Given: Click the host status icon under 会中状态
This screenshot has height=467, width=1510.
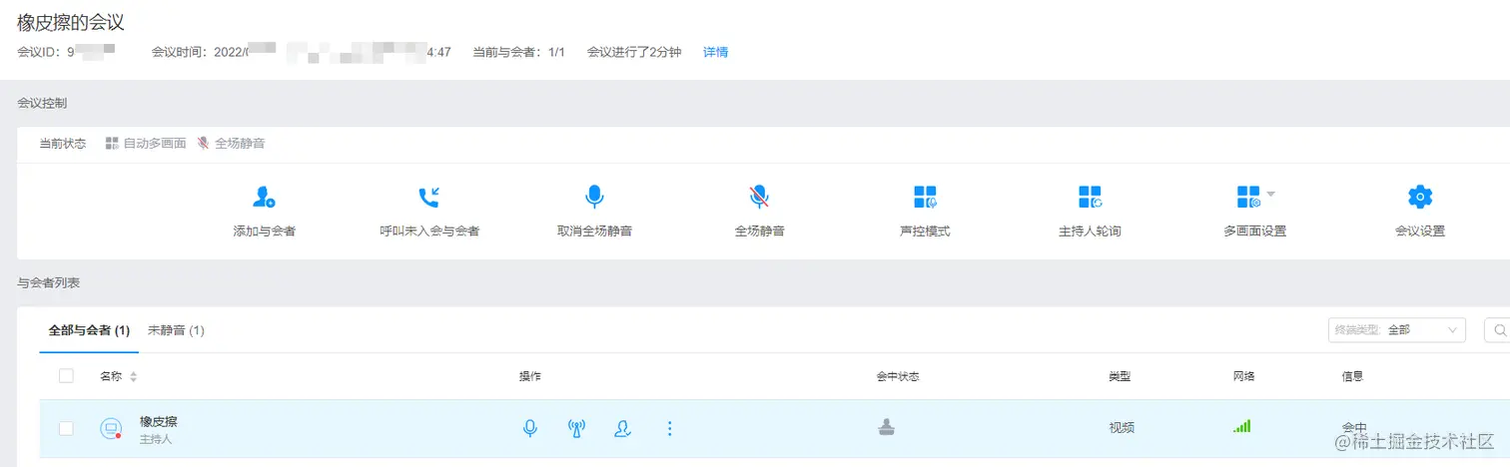Looking at the screenshot, I should (887, 427).
